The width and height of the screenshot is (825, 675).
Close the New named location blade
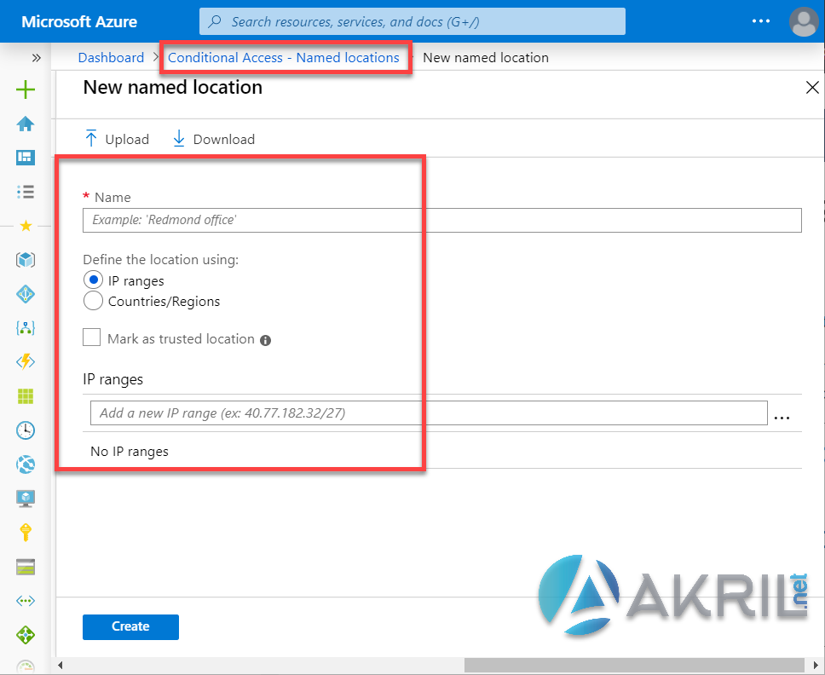[x=812, y=87]
